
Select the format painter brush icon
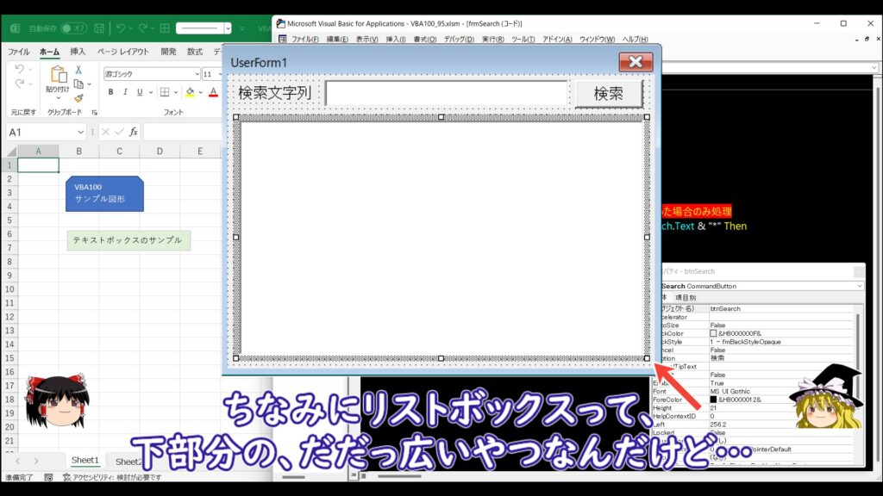pos(78,98)
